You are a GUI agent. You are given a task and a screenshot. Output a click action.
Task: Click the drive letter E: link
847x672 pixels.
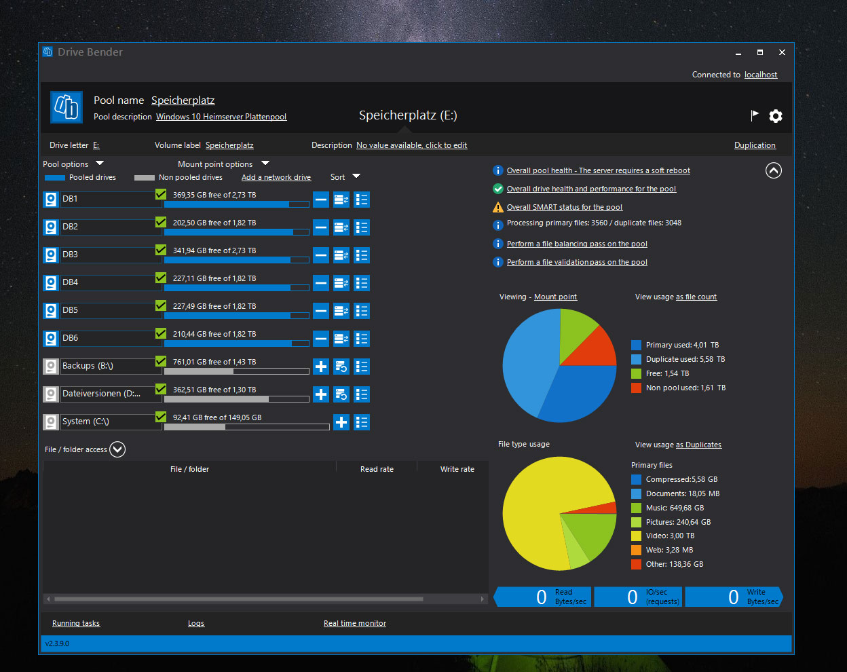[96, 145]
